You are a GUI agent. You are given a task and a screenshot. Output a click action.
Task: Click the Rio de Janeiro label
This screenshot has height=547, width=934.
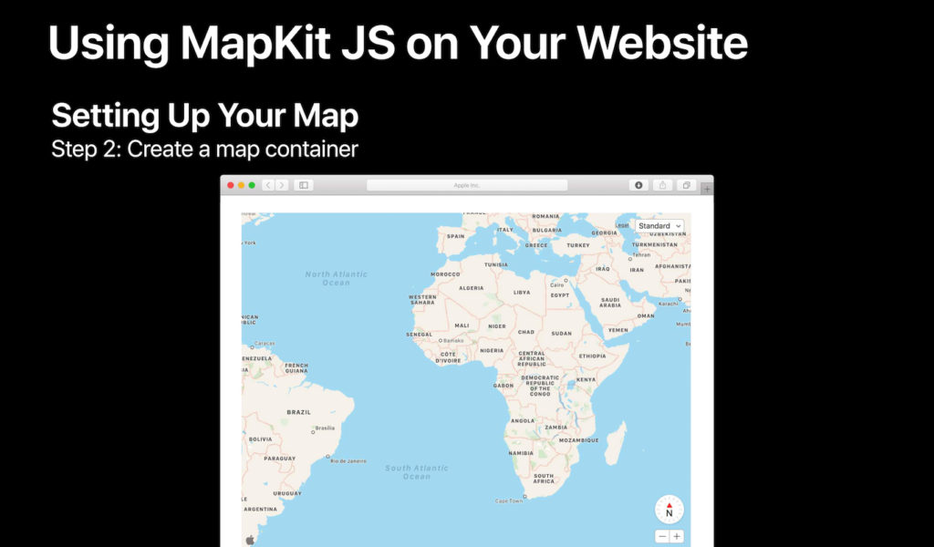pos(348,461)
